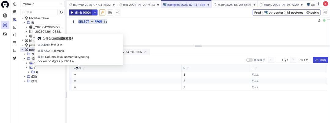
Task: Open the JI user avatar
Action: [325, 4]
